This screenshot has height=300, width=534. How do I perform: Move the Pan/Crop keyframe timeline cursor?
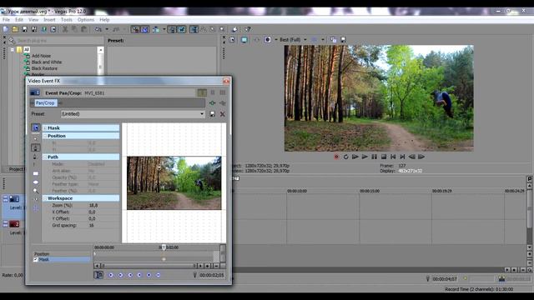[164, 247]
